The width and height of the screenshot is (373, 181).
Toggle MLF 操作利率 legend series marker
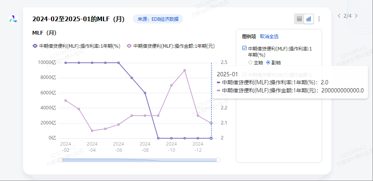(x=35, y=46)
